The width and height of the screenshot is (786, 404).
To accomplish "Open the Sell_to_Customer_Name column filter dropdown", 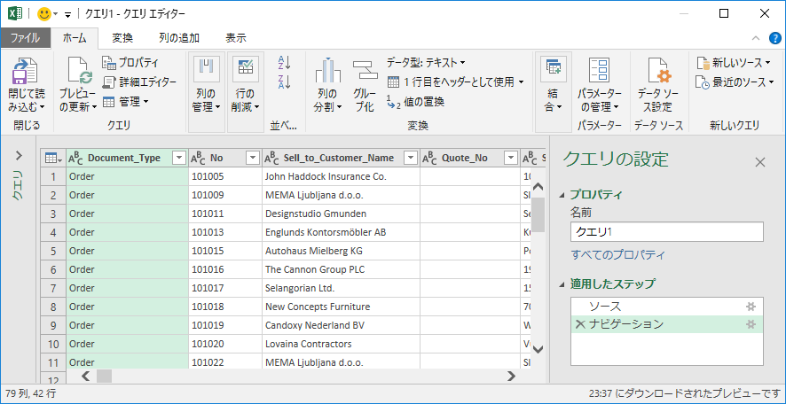I will tap(410, 158).
